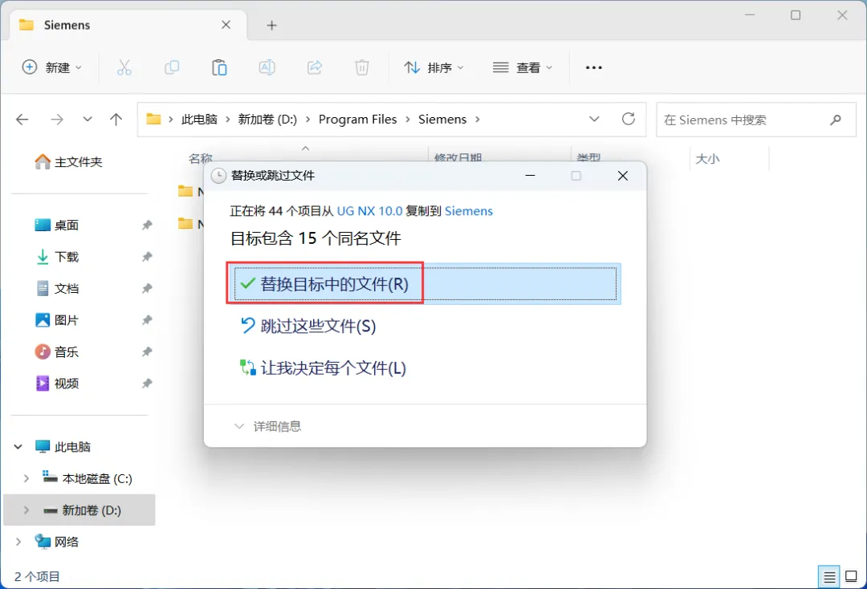Open the three-dot more options menu

pos(593,67)
